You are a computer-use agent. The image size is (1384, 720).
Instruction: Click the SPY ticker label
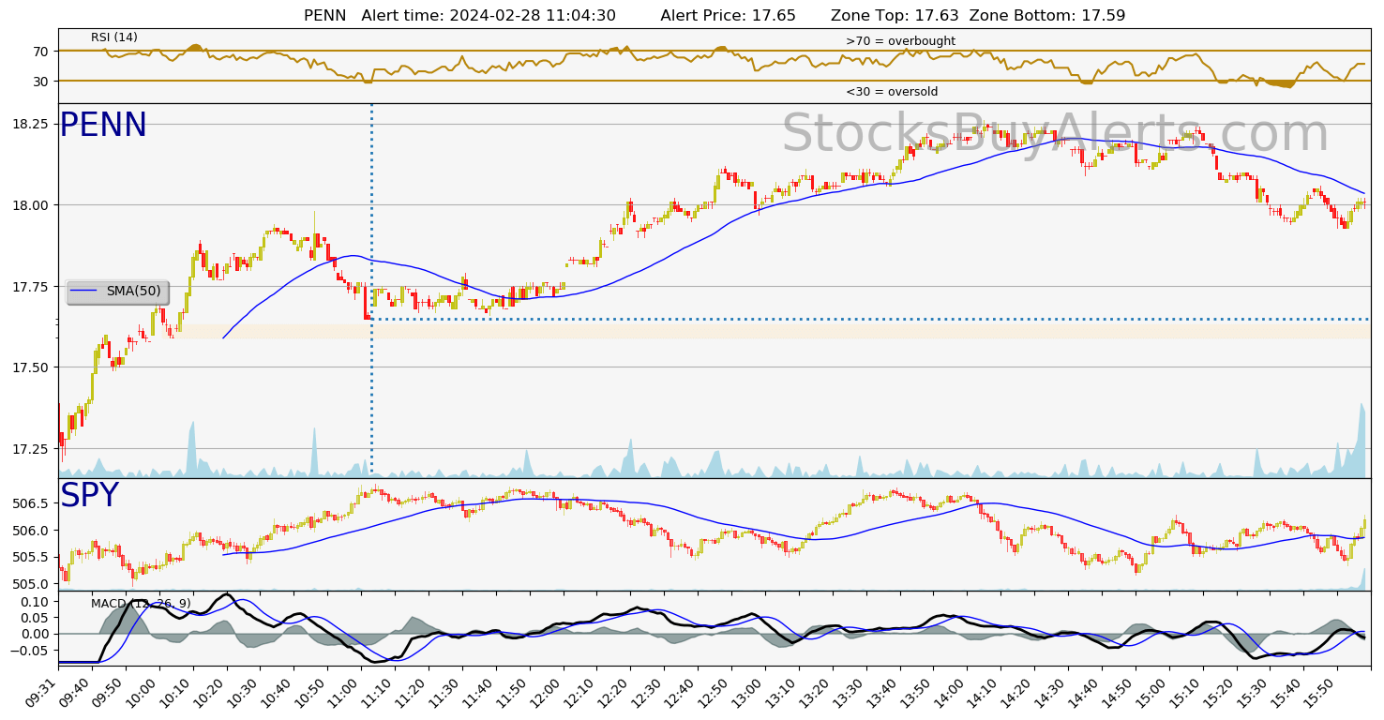pos(89,496)
